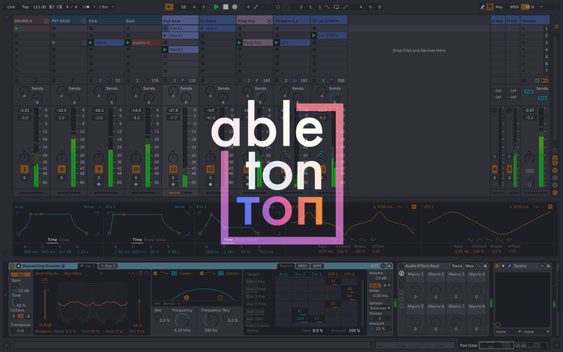Launch Master scene 1

524,28
